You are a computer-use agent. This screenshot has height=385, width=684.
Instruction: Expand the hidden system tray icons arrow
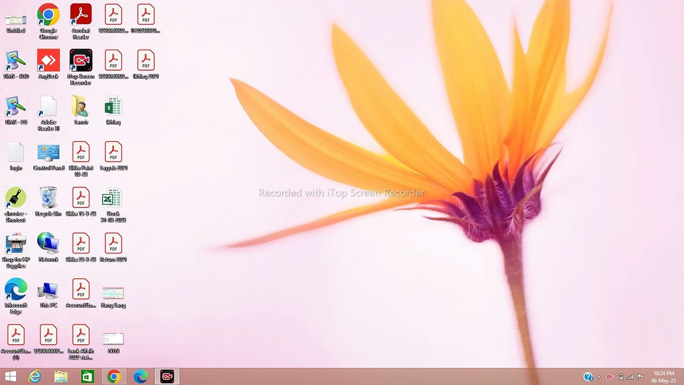coord(599,378)
